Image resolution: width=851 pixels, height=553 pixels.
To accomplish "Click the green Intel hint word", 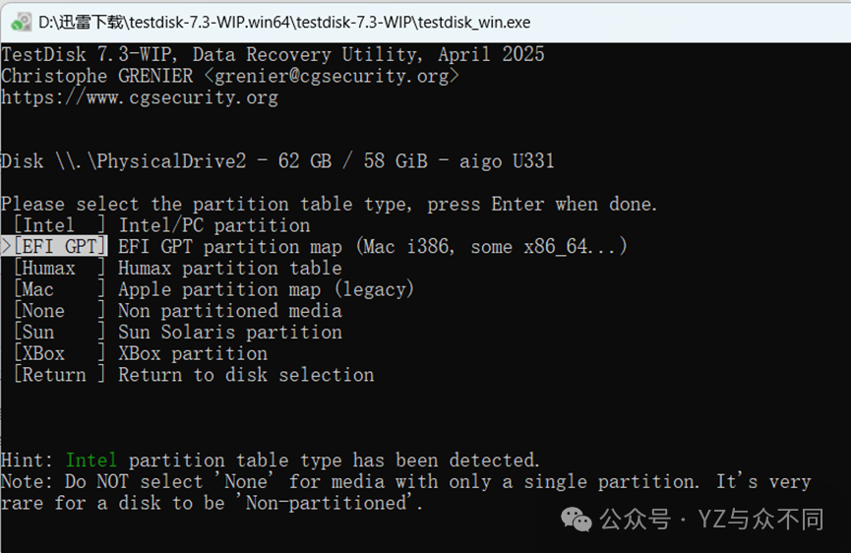I will (x=91, y=460).
